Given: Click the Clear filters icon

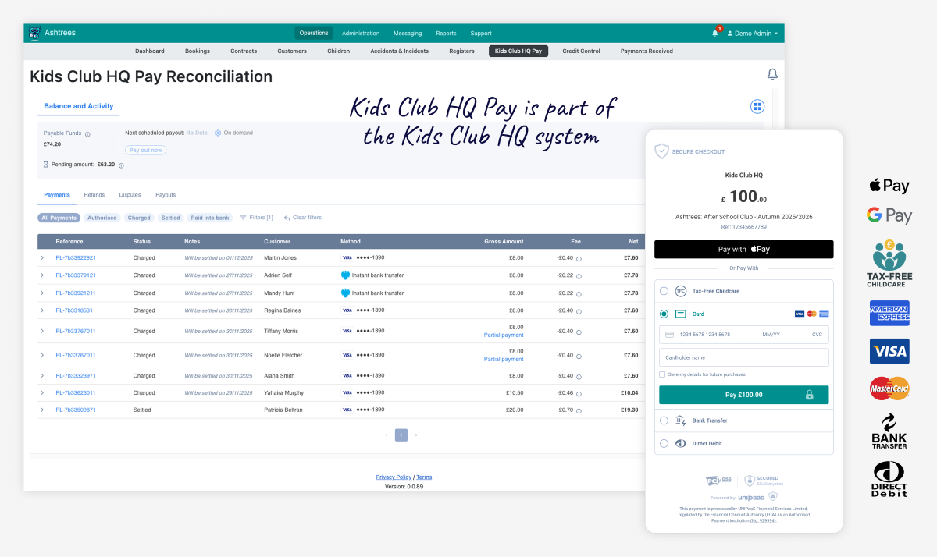Looking at the screenshot, I should click(287, 218).
